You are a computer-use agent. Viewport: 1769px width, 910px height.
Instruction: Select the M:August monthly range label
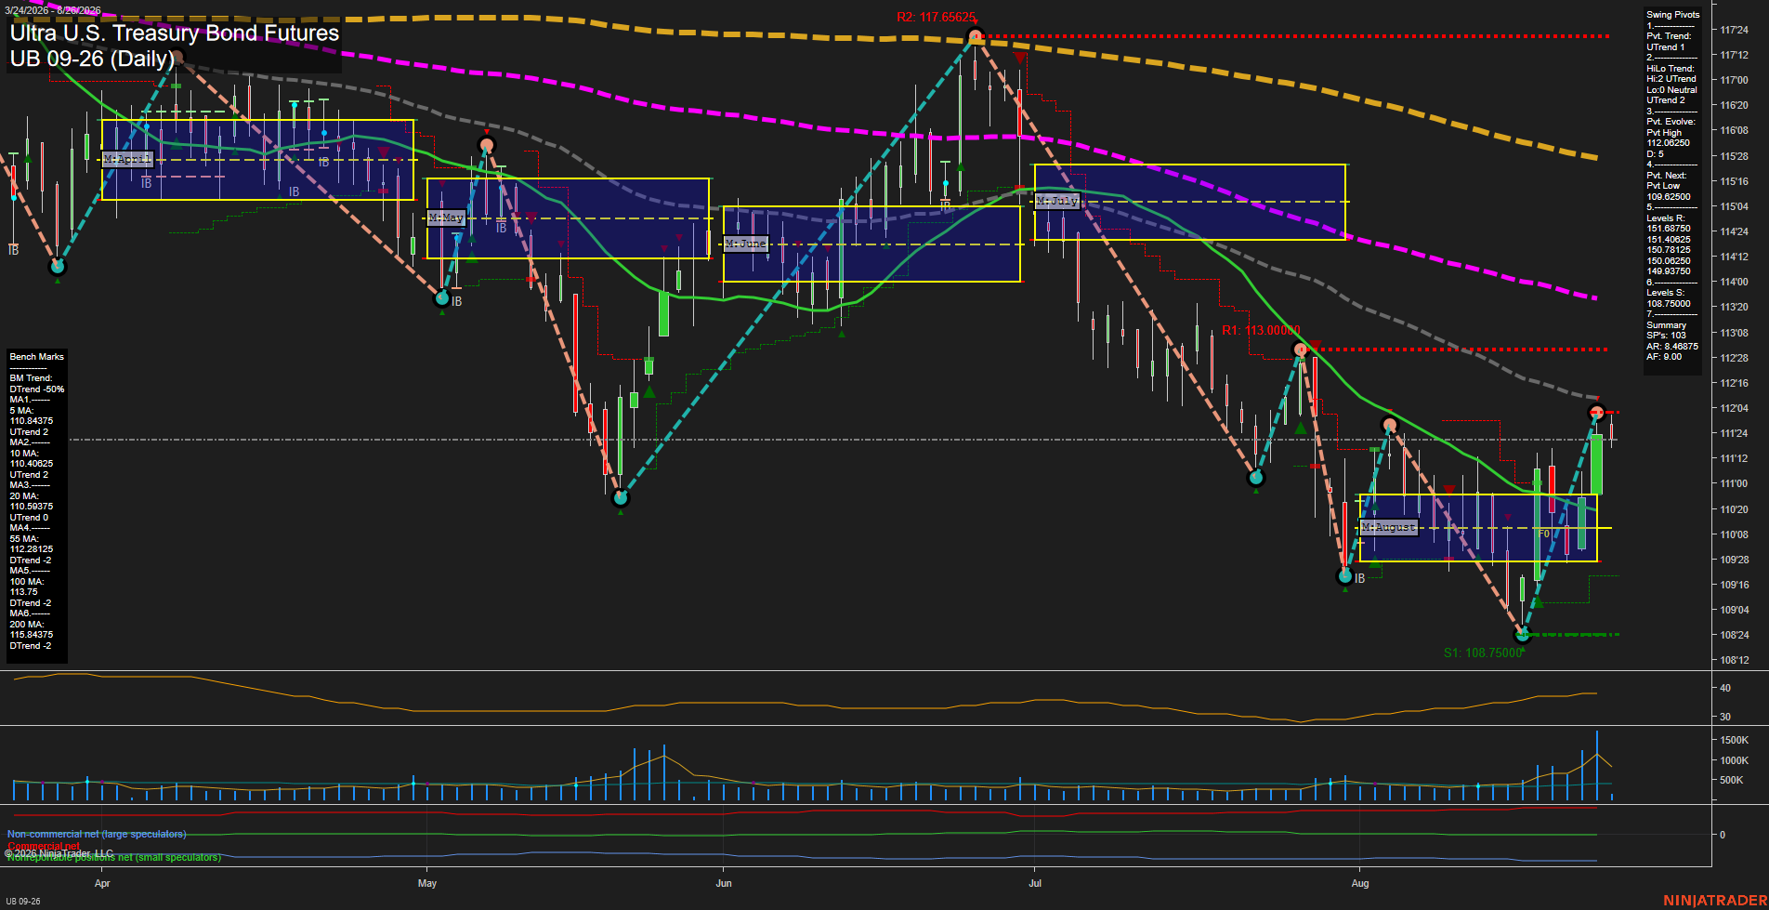(1389, 527)
